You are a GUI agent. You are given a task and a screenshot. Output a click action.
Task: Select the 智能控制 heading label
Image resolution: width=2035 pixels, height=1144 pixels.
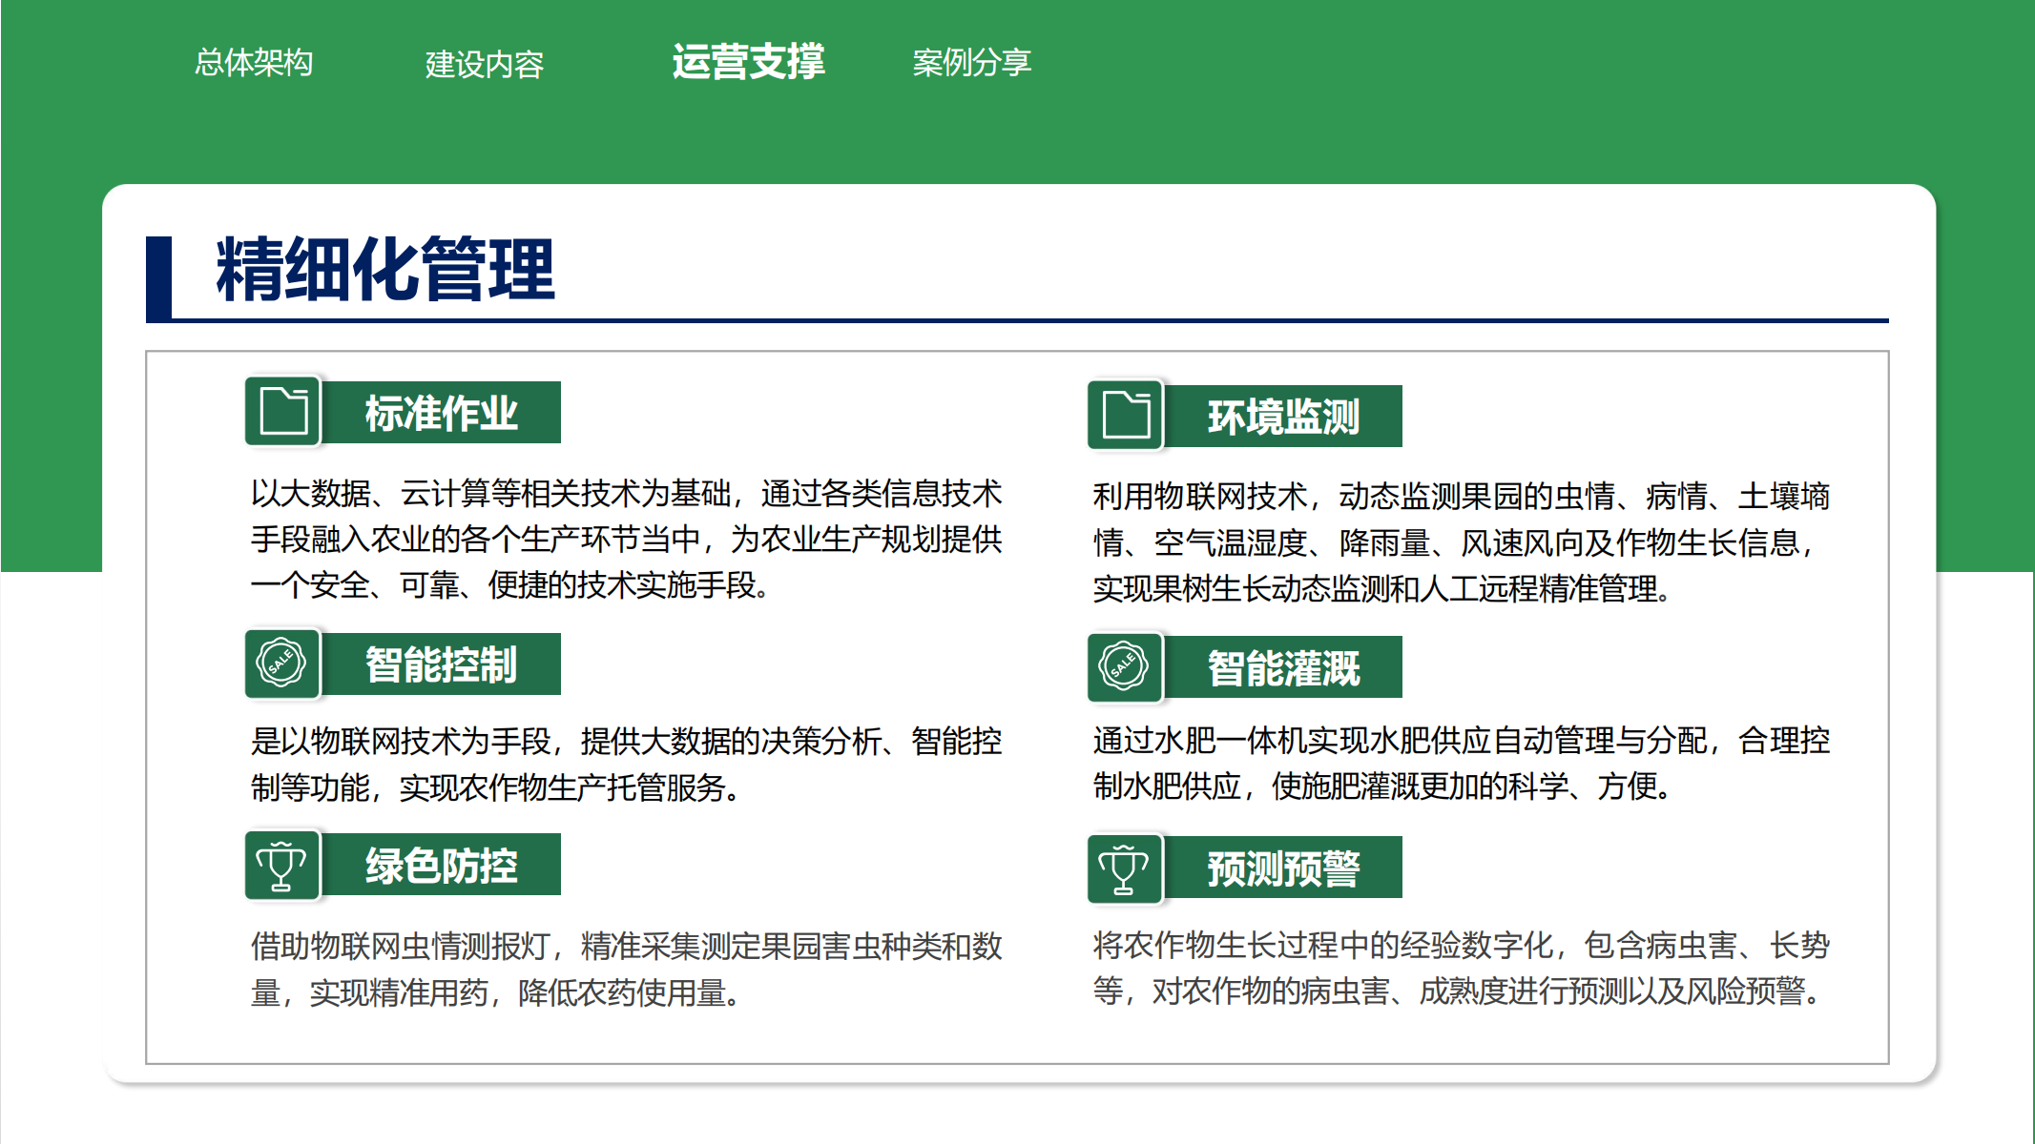point(441,664)
